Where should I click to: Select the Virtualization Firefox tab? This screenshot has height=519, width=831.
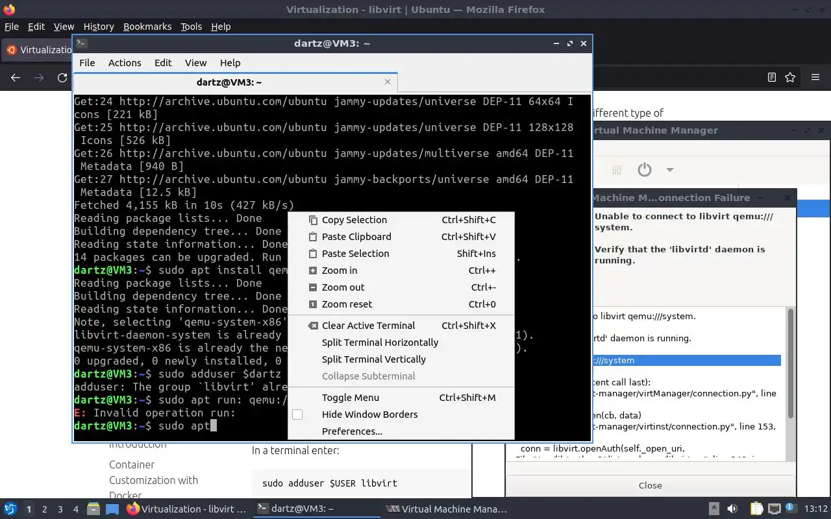[38, 50]
